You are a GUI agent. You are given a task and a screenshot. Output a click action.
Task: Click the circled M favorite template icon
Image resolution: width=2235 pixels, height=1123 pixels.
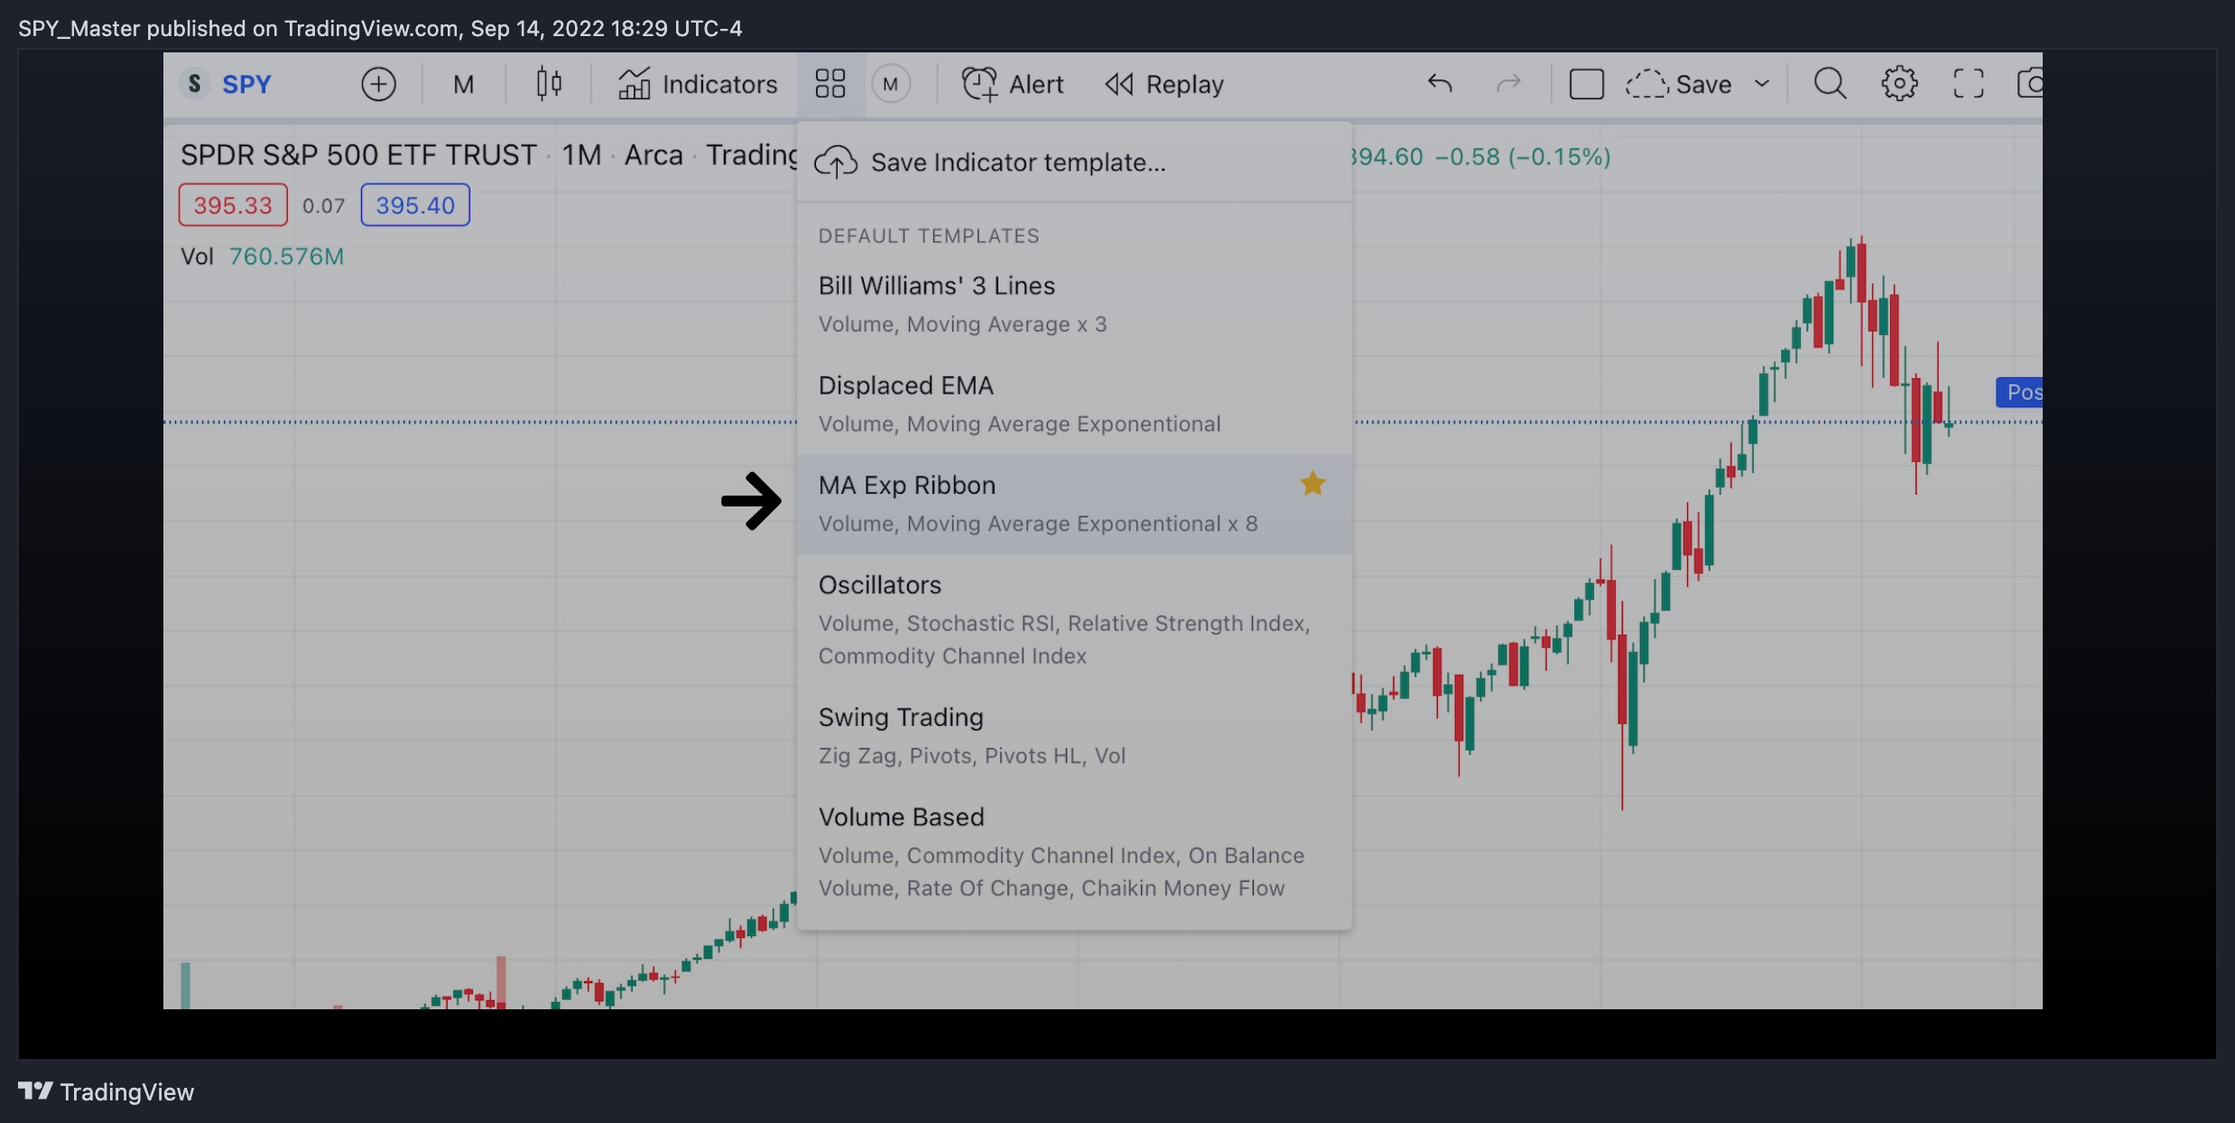[x=891, y=84]
